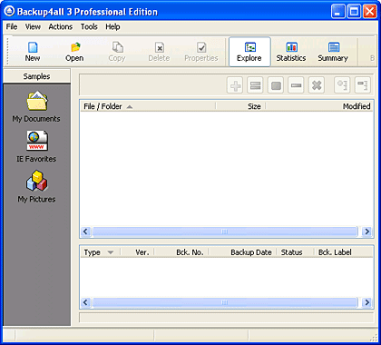Click the Ver. column header
The height and width of the screenshot is (345, 381).
tap(137, 252)
